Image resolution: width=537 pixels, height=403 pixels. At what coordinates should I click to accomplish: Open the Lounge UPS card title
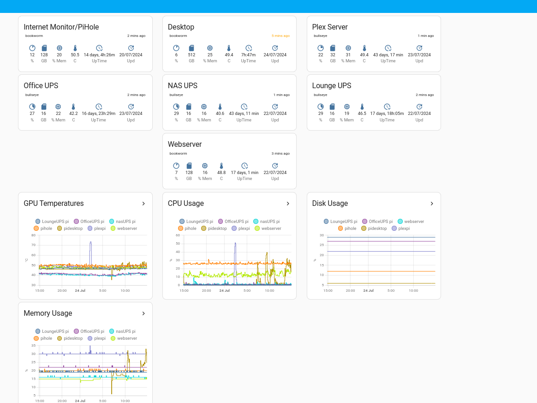331,85
